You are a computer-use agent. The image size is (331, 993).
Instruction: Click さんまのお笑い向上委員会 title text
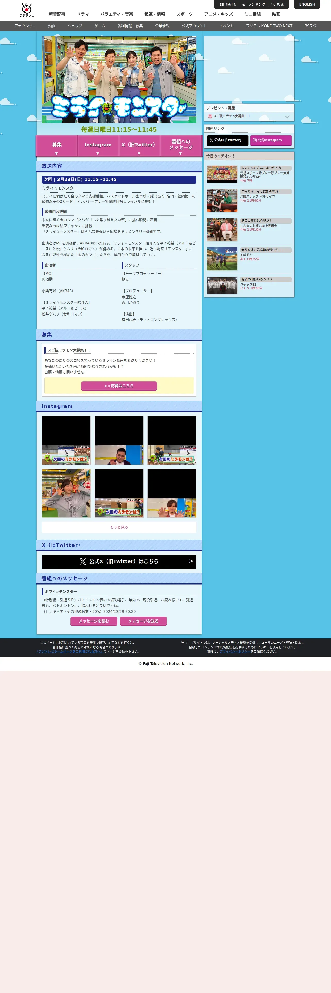[259, 226]
